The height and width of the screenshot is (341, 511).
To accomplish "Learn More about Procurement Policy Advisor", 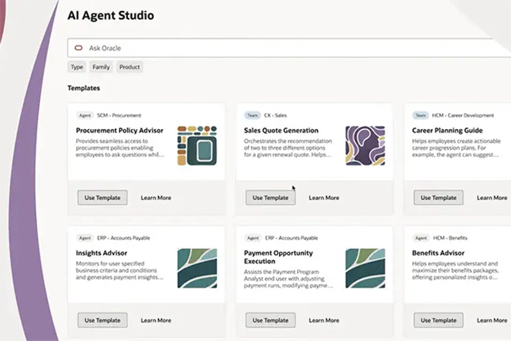I will point(156,198).
